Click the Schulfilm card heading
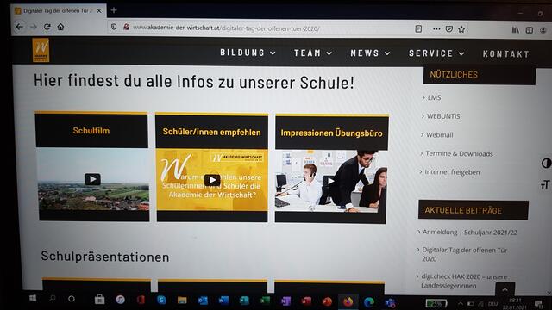 [x=91, y=131]
